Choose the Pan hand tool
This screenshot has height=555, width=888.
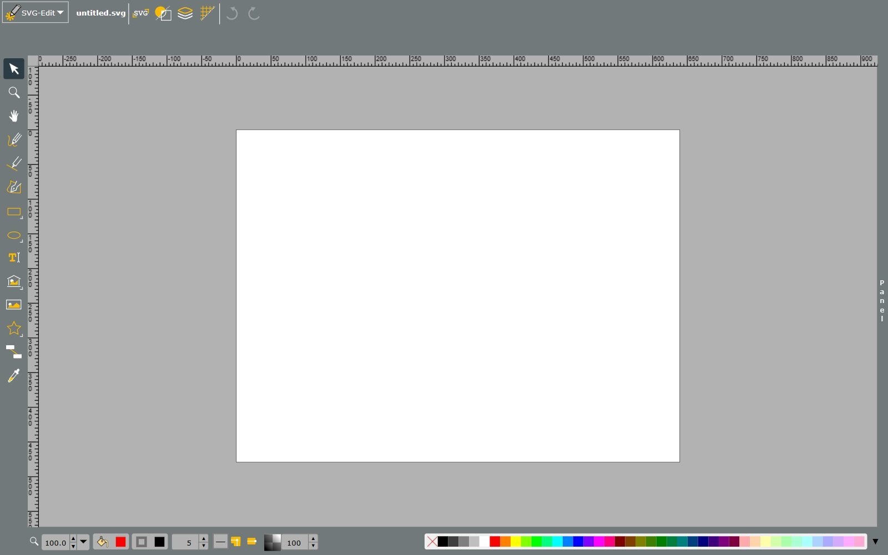(x=14, y=115)
